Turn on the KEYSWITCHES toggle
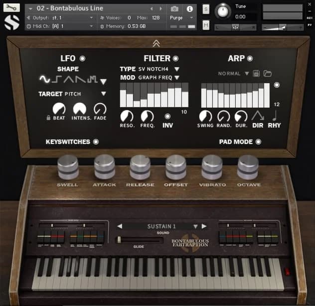Viewport: 315px width, 306px height. [96, 142]
